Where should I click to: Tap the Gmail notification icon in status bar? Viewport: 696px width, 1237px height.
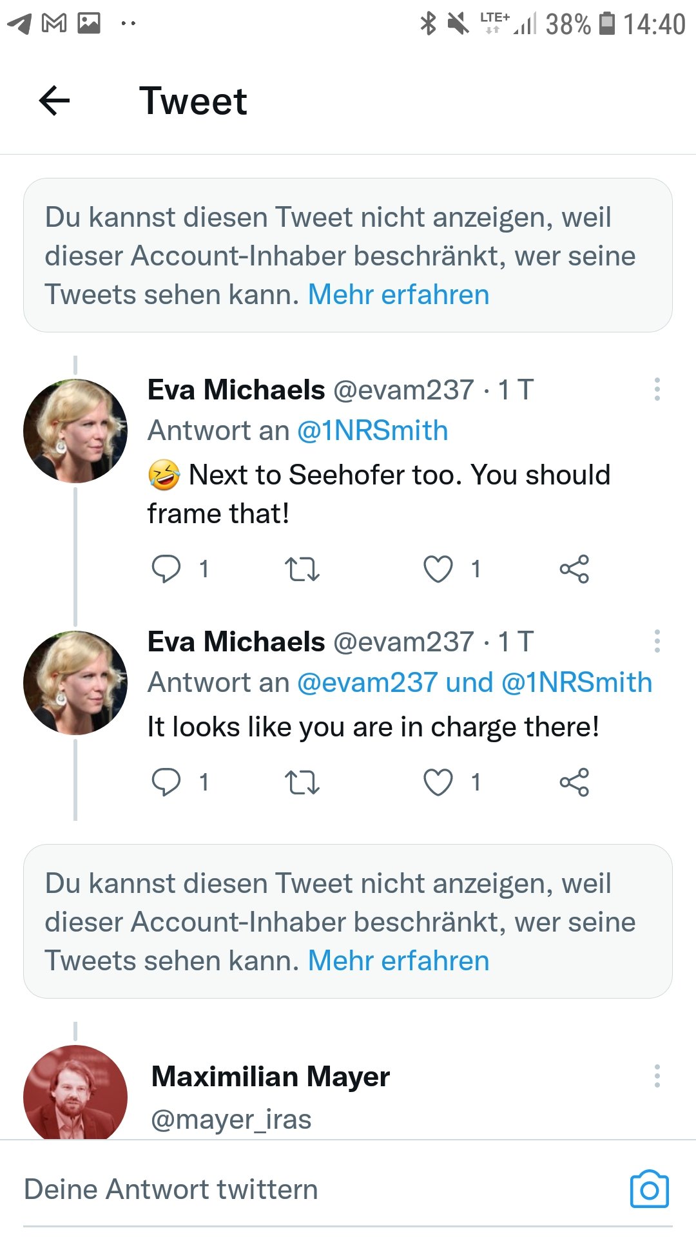[54, 24]
